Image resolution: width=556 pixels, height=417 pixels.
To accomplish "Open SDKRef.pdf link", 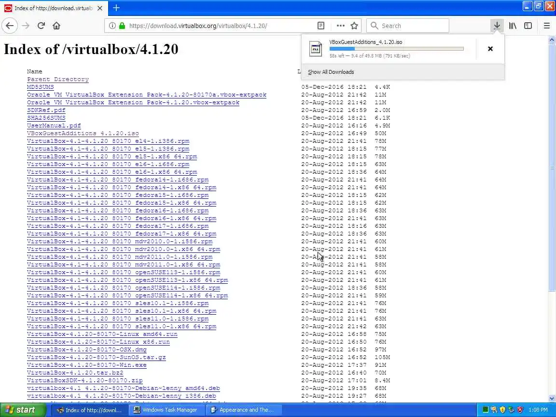I will (x=46, y=110).
